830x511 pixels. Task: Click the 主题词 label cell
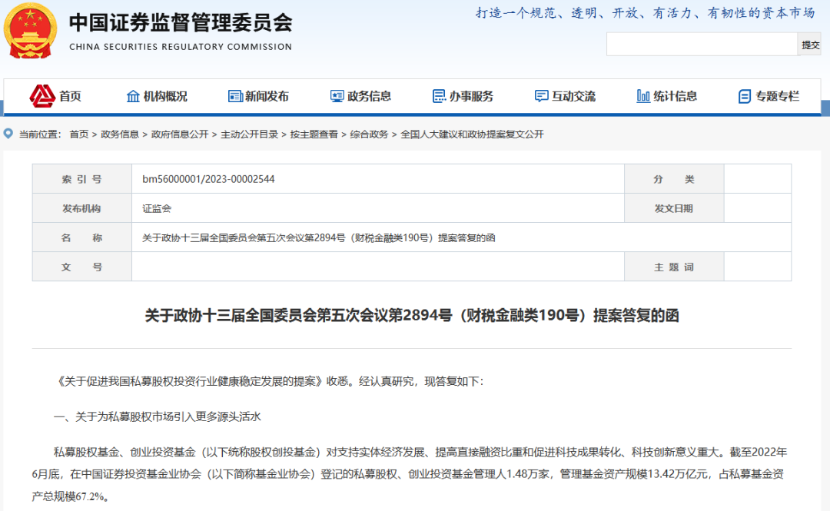click(x=674, y=267)
